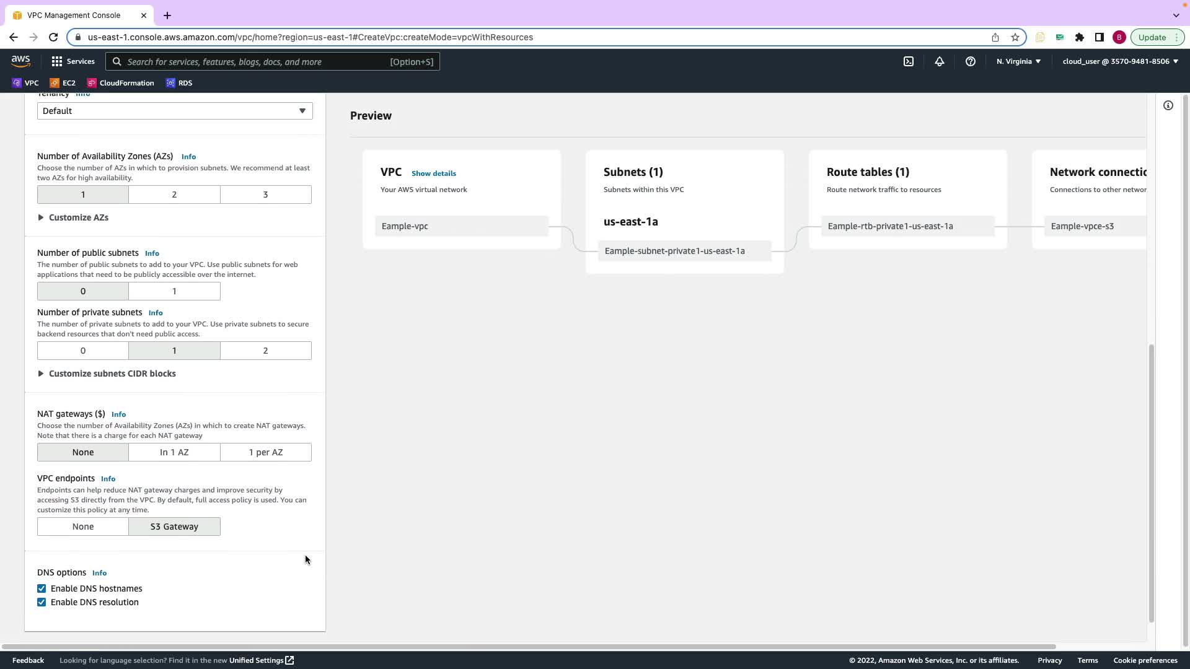Click the AWS support help icon
This screenshot has height=669, width=1190.
coord(971,61)
